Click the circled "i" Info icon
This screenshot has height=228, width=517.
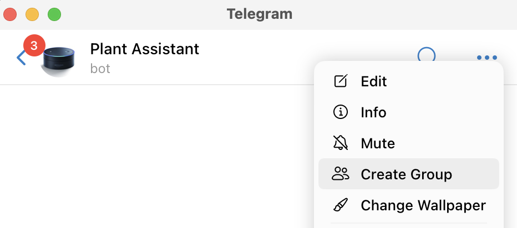340,112
